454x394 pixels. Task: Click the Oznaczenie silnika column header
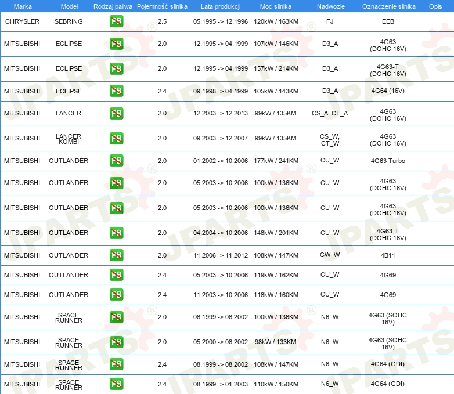point(389,6)
